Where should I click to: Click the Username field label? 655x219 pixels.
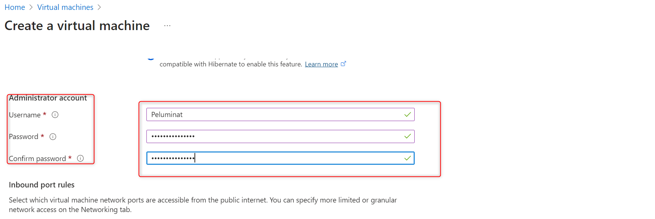pyautogui.click(x=25, y=115)
